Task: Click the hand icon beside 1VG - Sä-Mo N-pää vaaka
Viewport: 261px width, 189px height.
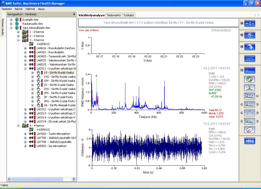Action: click(38, 77)
